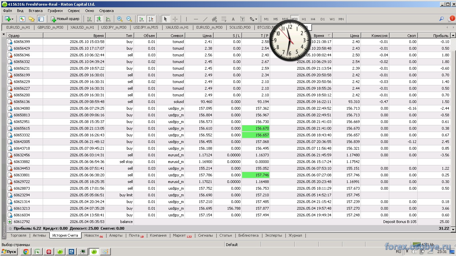Image resolution: width=456 pixels, height=256 pixels.
Task: Switch to candlestick chart type icon
Action: pos(99,19)
